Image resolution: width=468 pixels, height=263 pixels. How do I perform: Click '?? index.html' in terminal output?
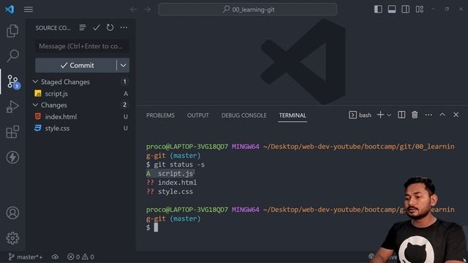[171, 183]
